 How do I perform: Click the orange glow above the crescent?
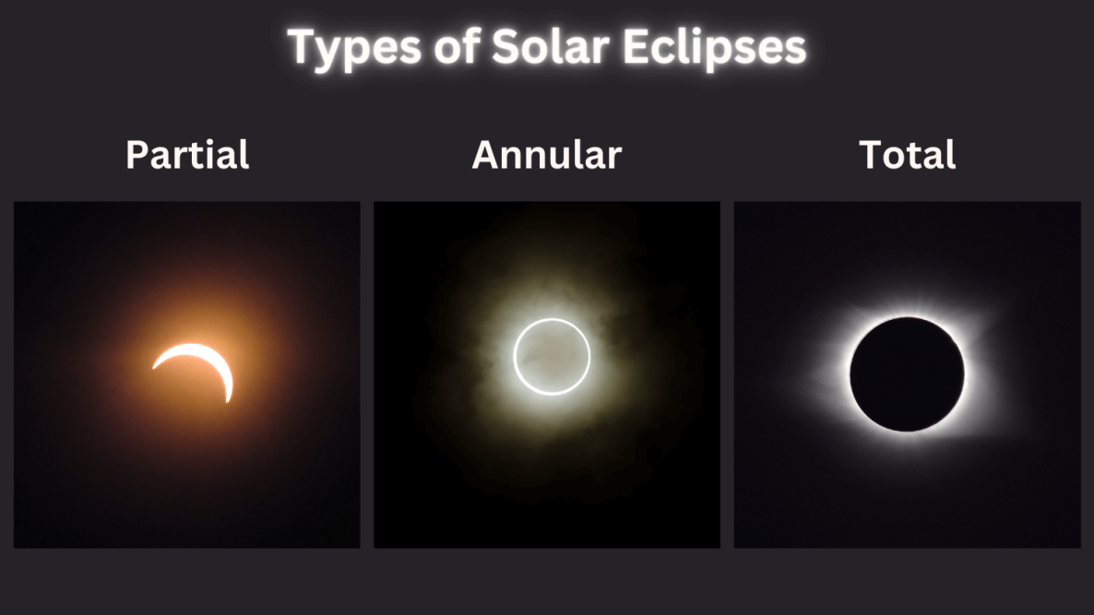tap(192, 313)
